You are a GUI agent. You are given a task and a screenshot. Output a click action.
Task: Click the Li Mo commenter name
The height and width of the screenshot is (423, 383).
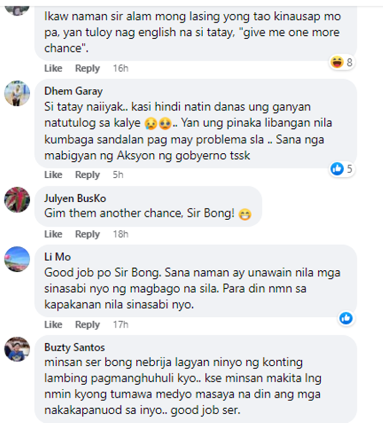coord(57,256)
